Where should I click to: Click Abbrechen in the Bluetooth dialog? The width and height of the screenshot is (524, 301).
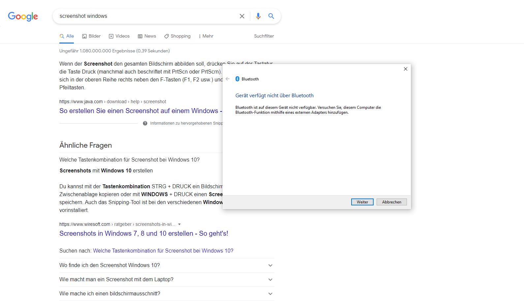click(x=392, y=202)
